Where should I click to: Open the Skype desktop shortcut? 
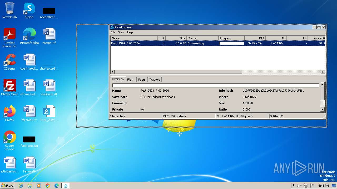(x=29, y=10)
